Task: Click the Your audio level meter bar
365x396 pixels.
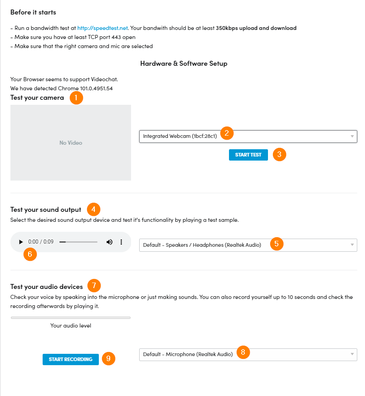Action: [x=71, y=318]
